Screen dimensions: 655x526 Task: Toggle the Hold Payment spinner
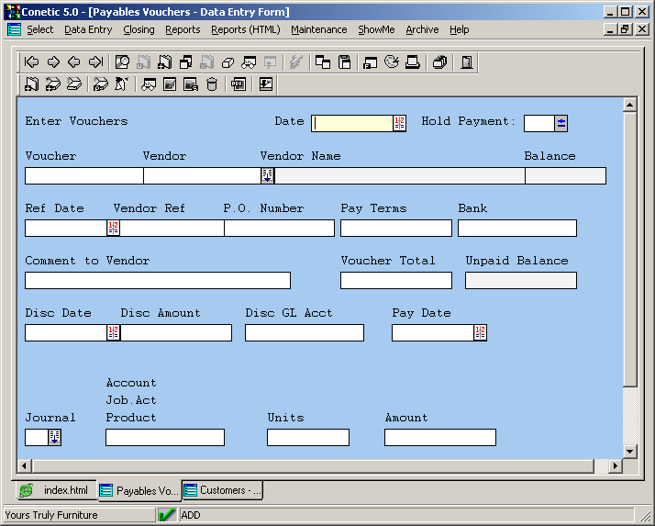tap(561, 123)
